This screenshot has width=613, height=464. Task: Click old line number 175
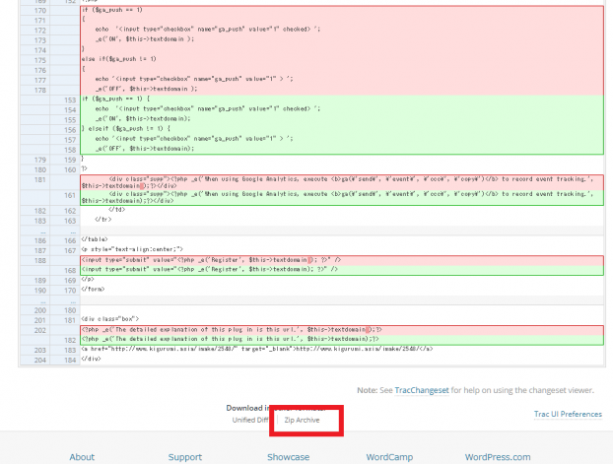click(x=39, y=60)
